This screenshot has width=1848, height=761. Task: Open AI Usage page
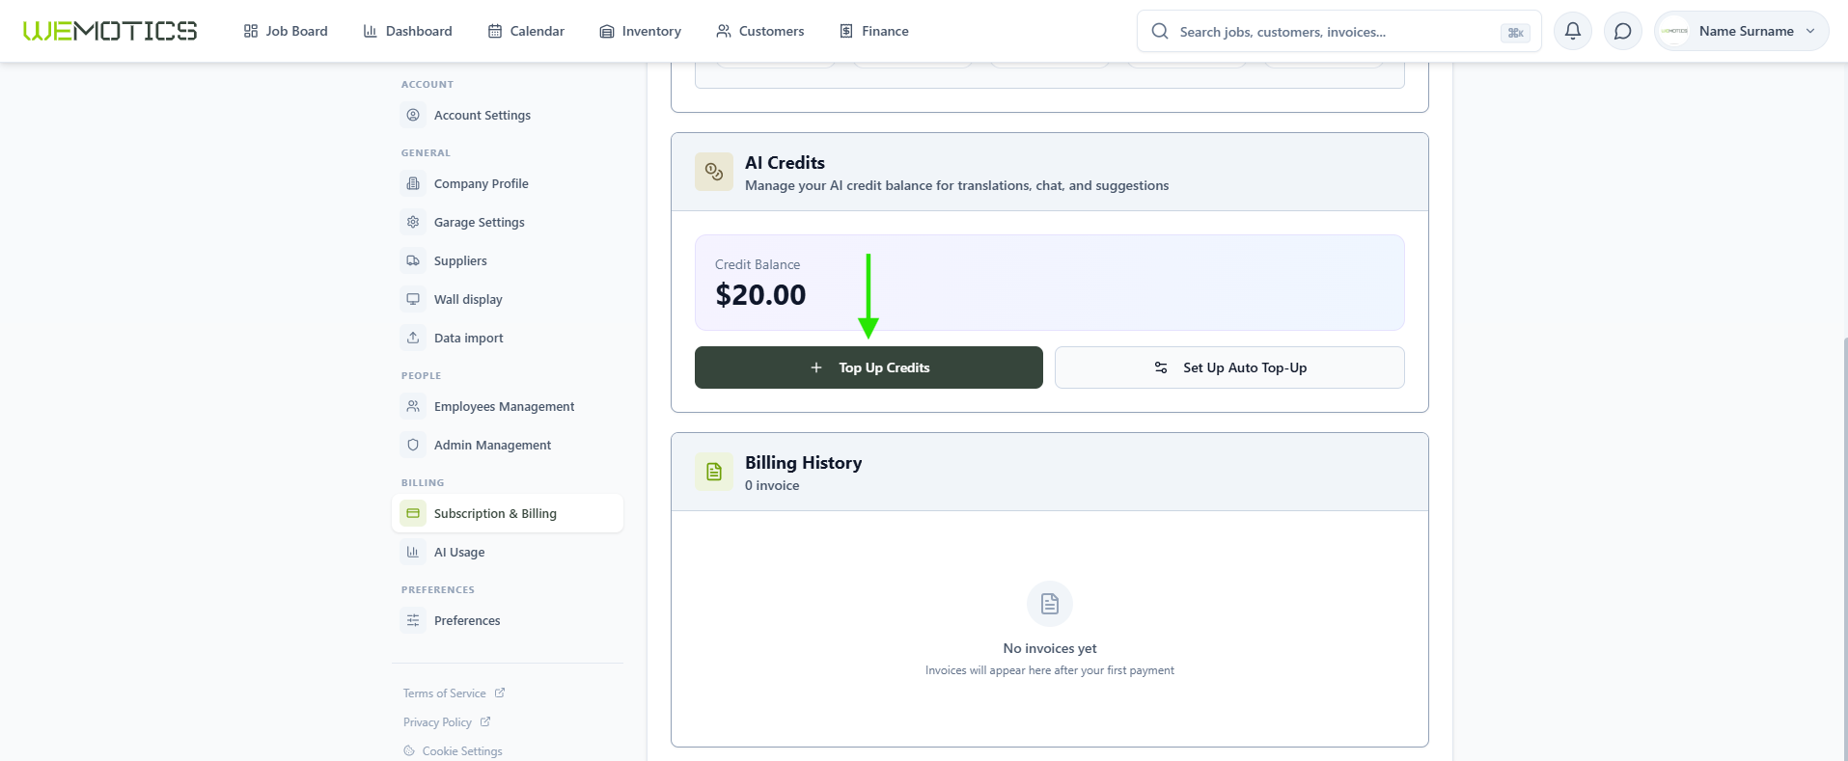coord(508,552)
